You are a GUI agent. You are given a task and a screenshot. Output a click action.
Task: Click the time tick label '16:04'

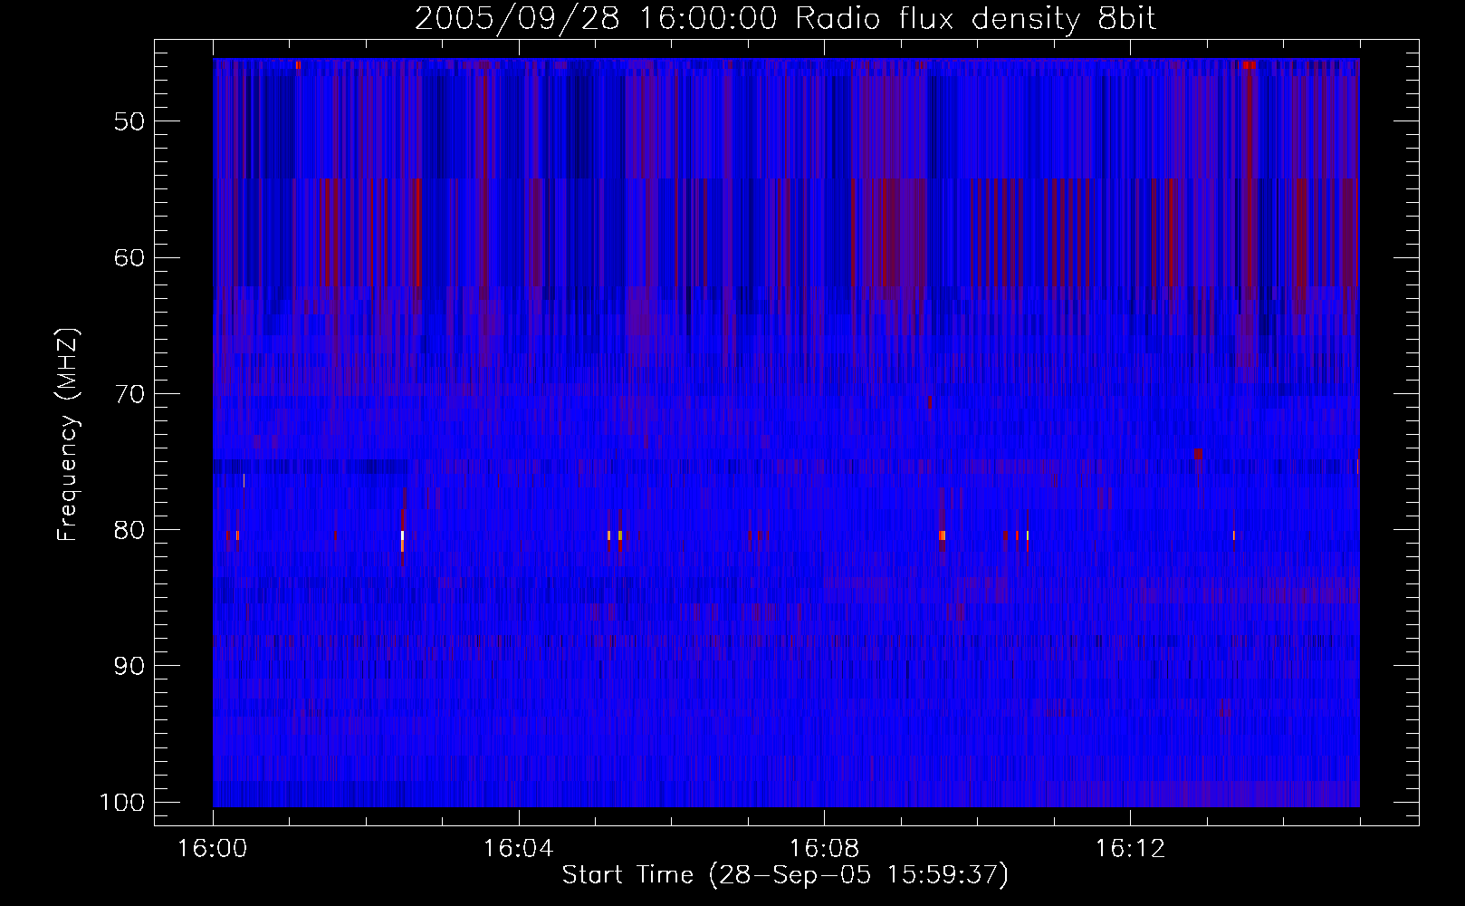[519, 849]
